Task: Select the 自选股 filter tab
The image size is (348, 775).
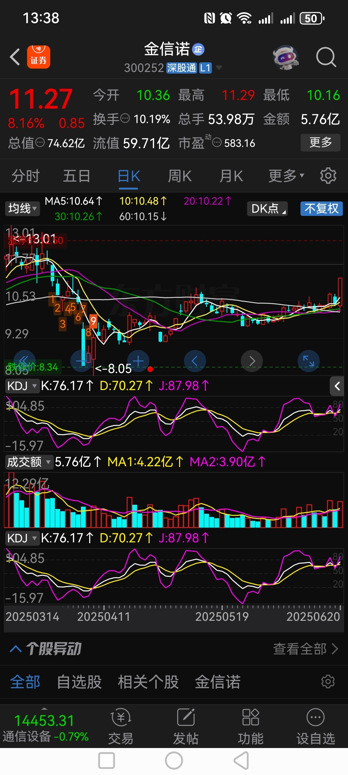Action: (x=79, y=681)
